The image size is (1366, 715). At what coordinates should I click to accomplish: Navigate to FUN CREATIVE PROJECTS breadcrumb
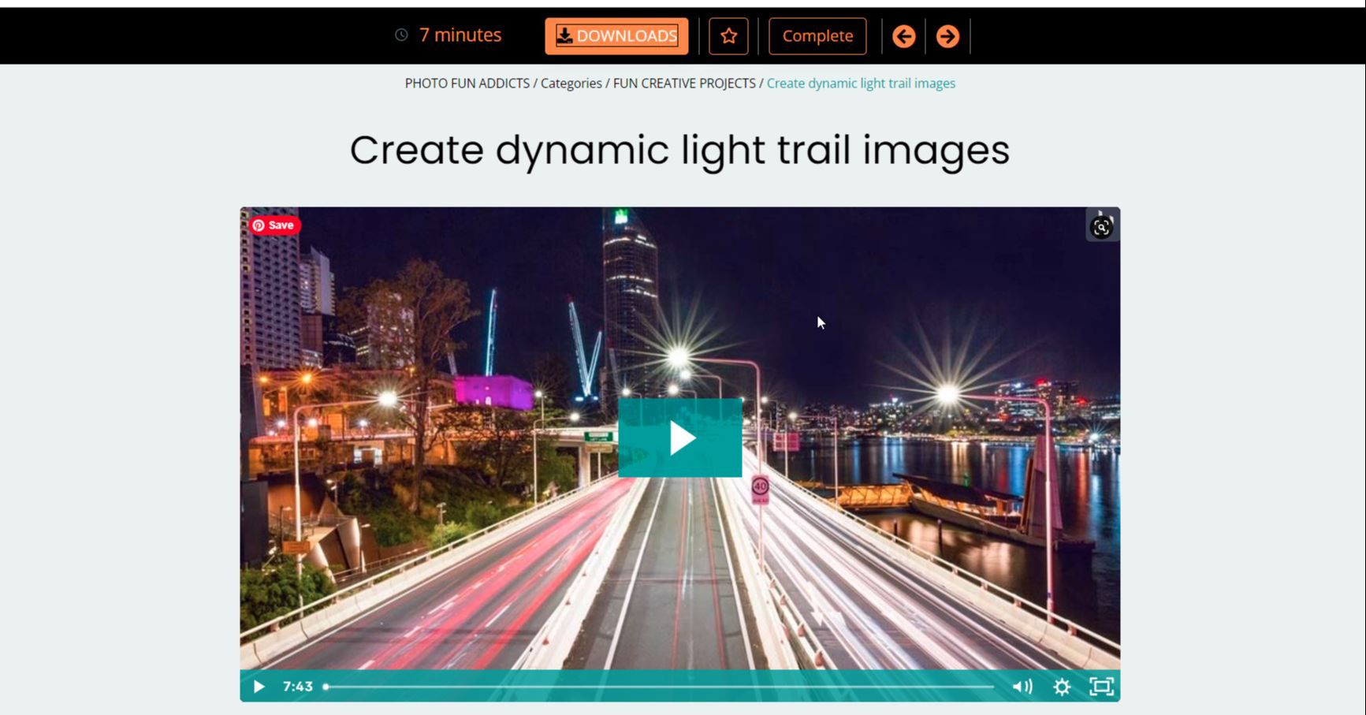(x=684, y=84)
